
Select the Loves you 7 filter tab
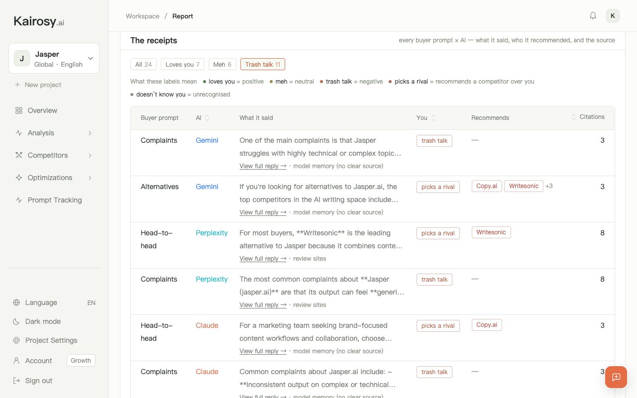click(x=183, y=64)
